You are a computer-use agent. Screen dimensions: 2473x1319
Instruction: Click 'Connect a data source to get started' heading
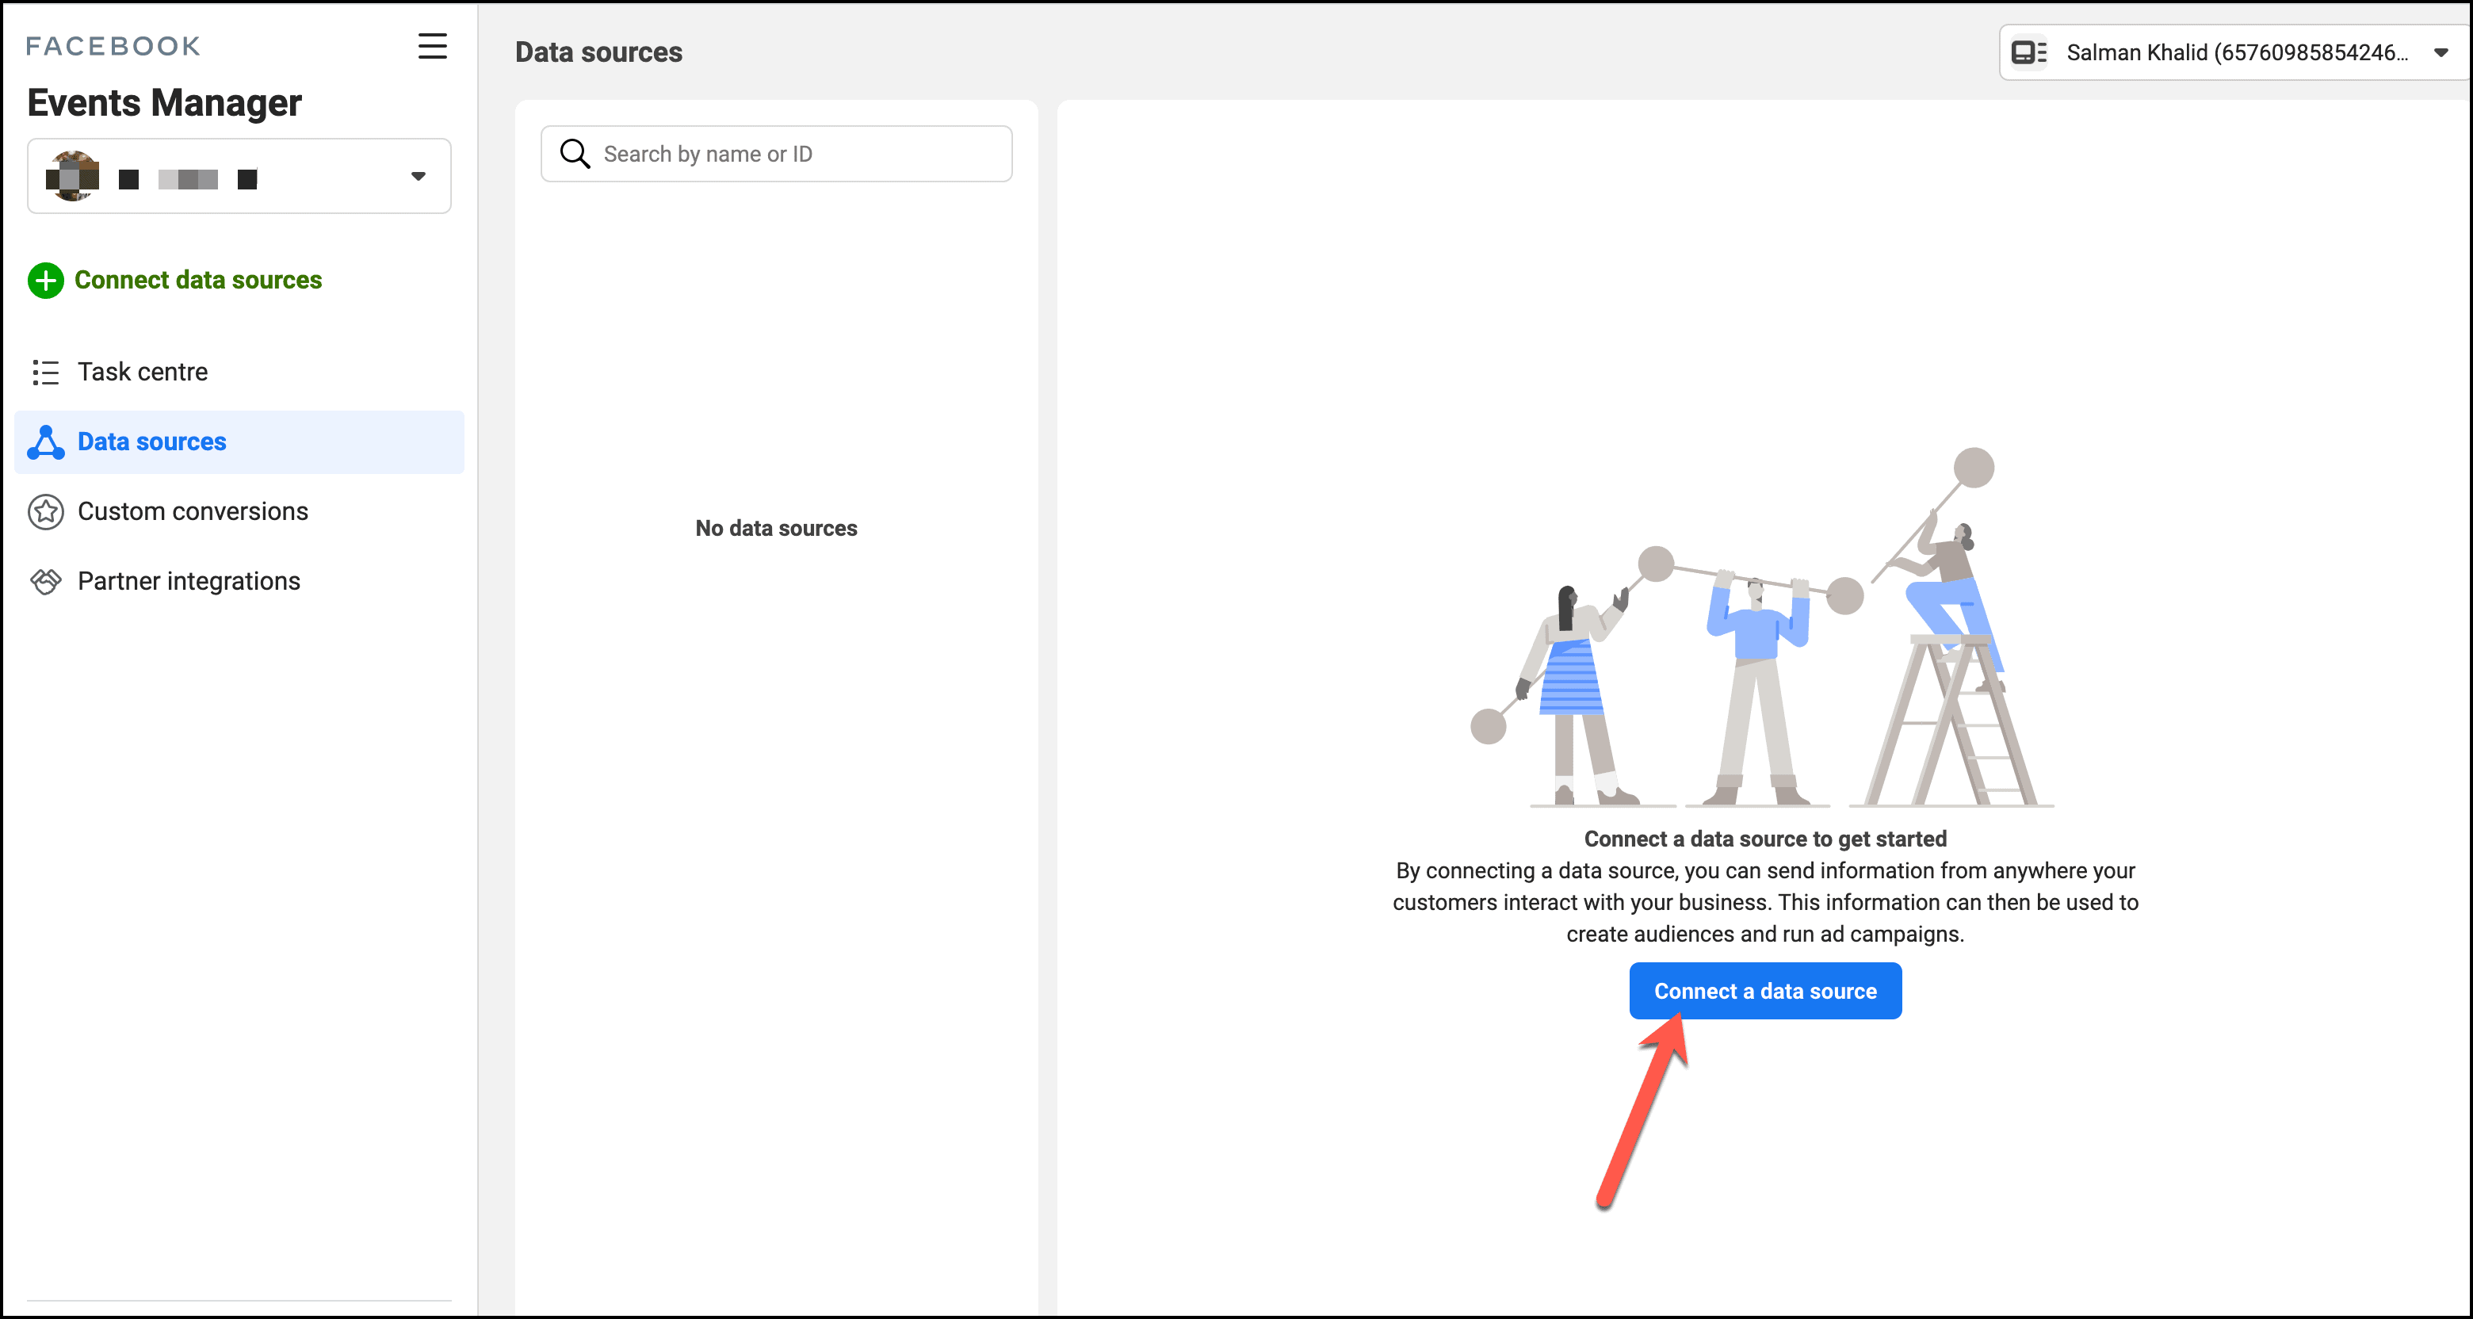[1764, 839]
